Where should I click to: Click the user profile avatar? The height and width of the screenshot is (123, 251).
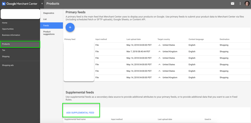click(247, 4)
